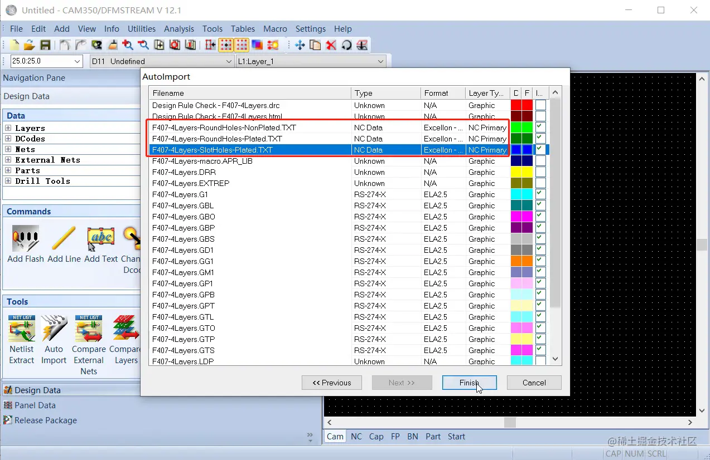Image resolution: width=710 pixels, height=460 pixels.
Task: Click the Copy pages toolbar icon
Action: (315, 45)
